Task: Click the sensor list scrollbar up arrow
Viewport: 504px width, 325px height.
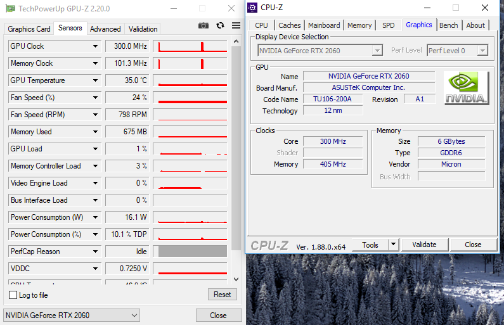Action: [x=236, y=41]
